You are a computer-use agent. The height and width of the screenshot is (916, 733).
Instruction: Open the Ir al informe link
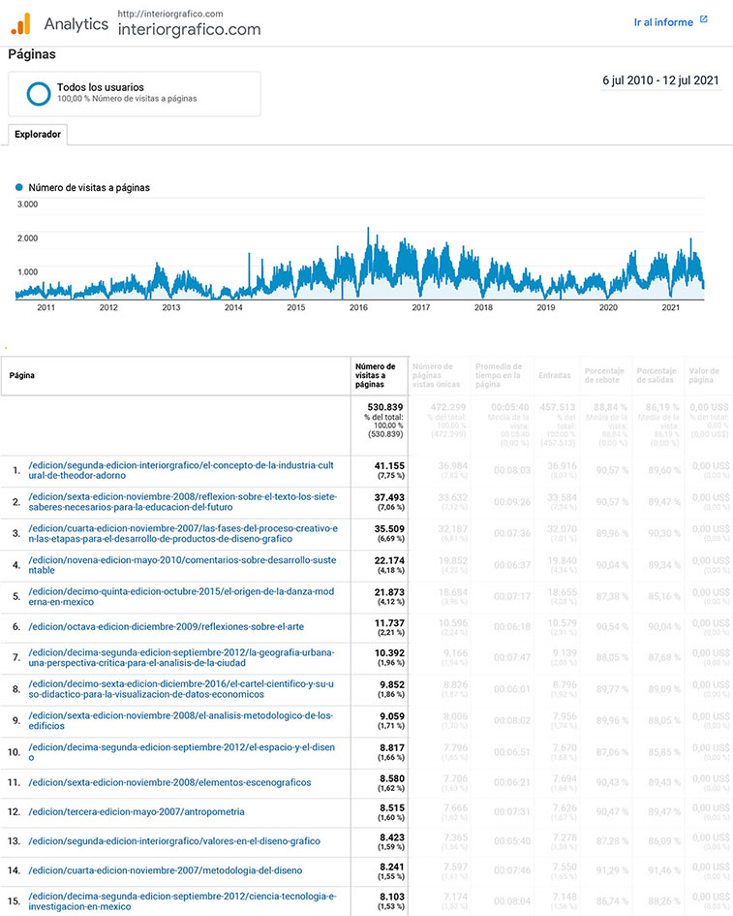[x=663, y=22]
